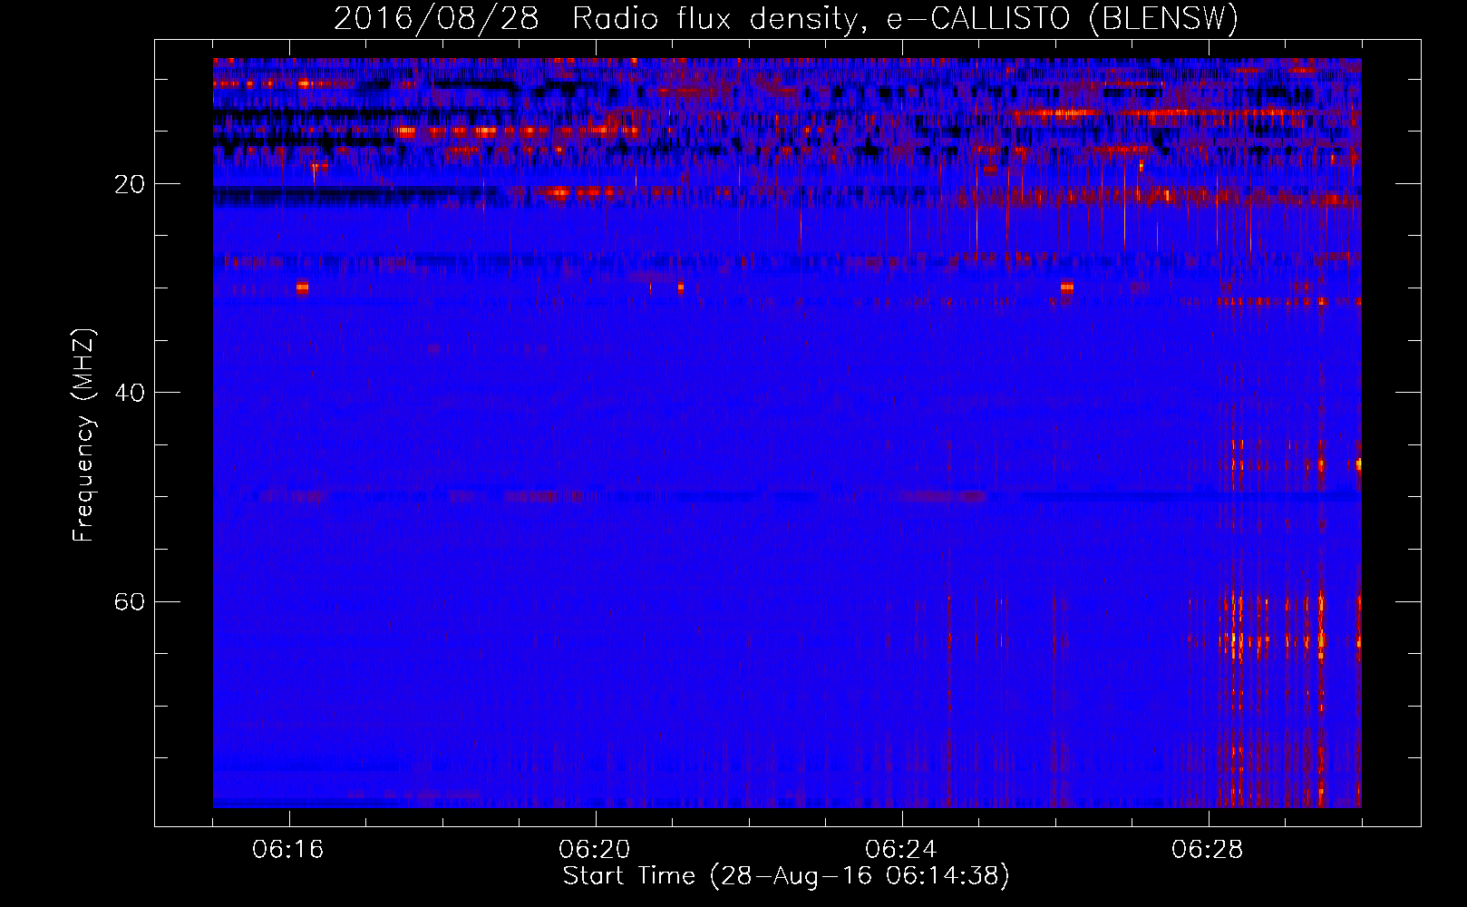
Task: Click the 06:20 time tick label
Action: coord(595,850)
